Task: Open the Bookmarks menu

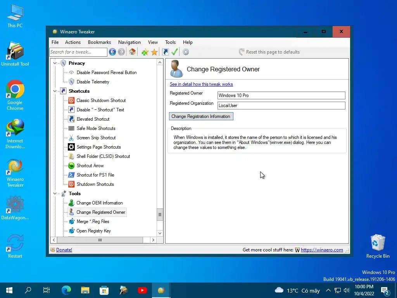Action: tap(99, 42)
